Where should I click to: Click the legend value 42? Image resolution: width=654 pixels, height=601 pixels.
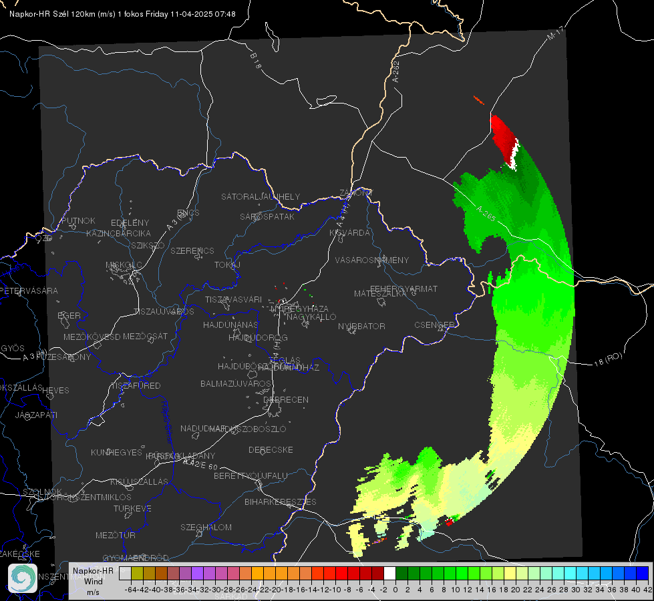click(647, 590)
